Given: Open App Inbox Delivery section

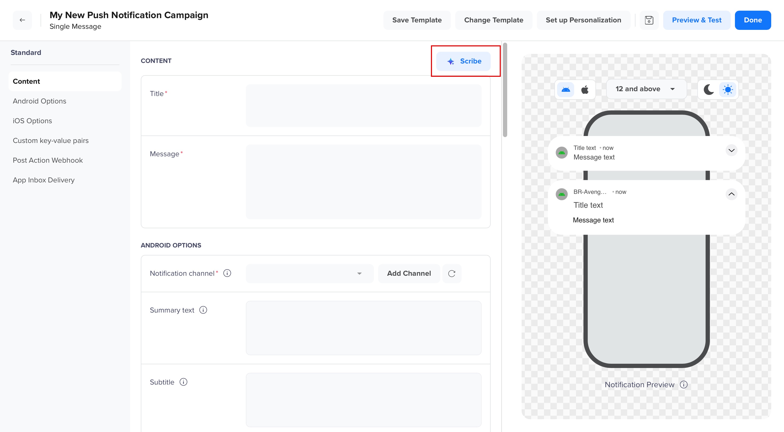Looking at the screenshot, I should pyautogui.click(x=43, y=180).
